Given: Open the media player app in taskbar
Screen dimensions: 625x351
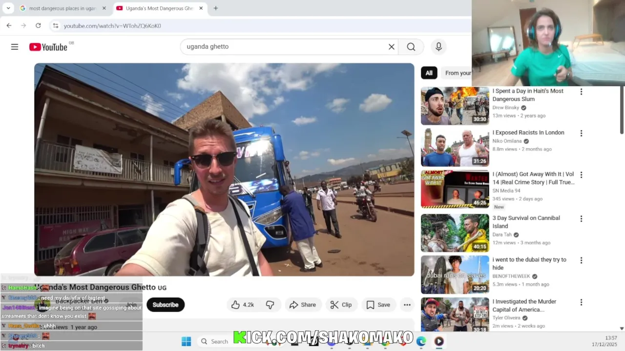Looking at the screenshot, I should (x=439, y=341).
